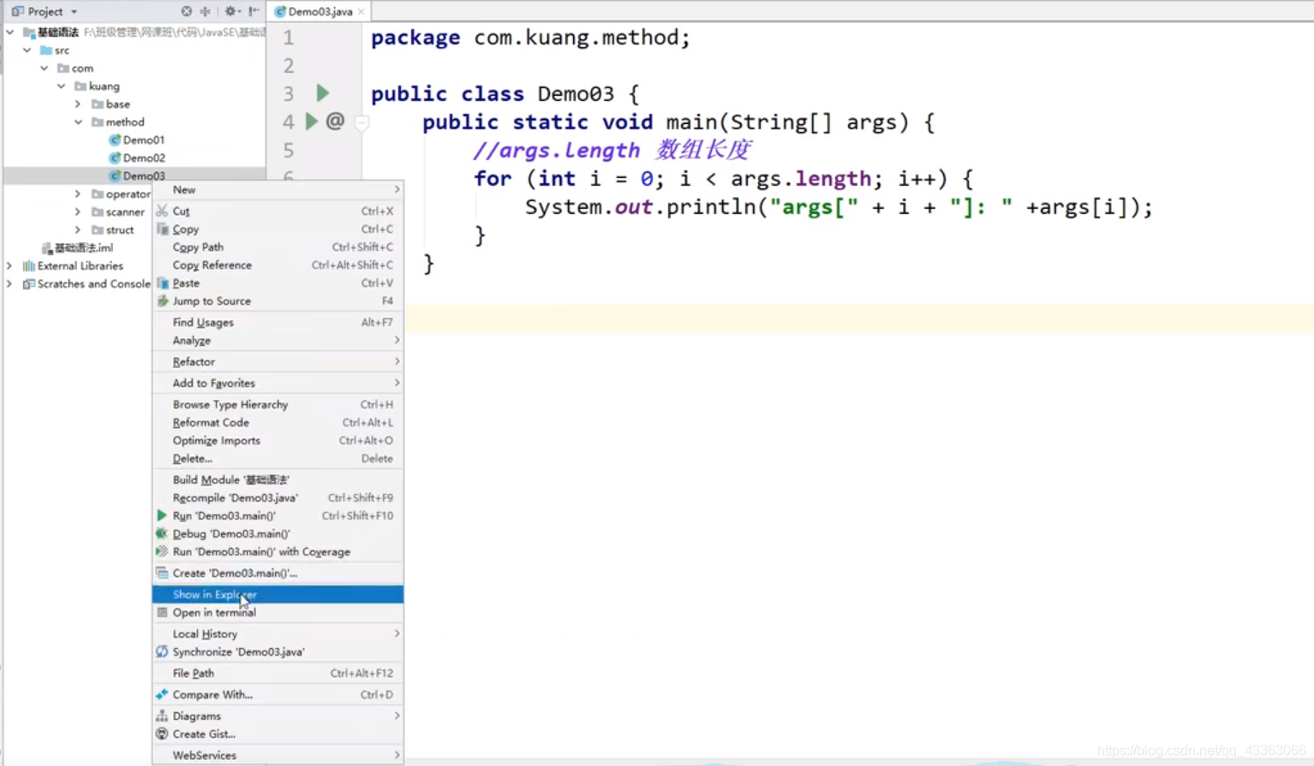Click the Create Gist GitHub icon

[x=162, y=733]
